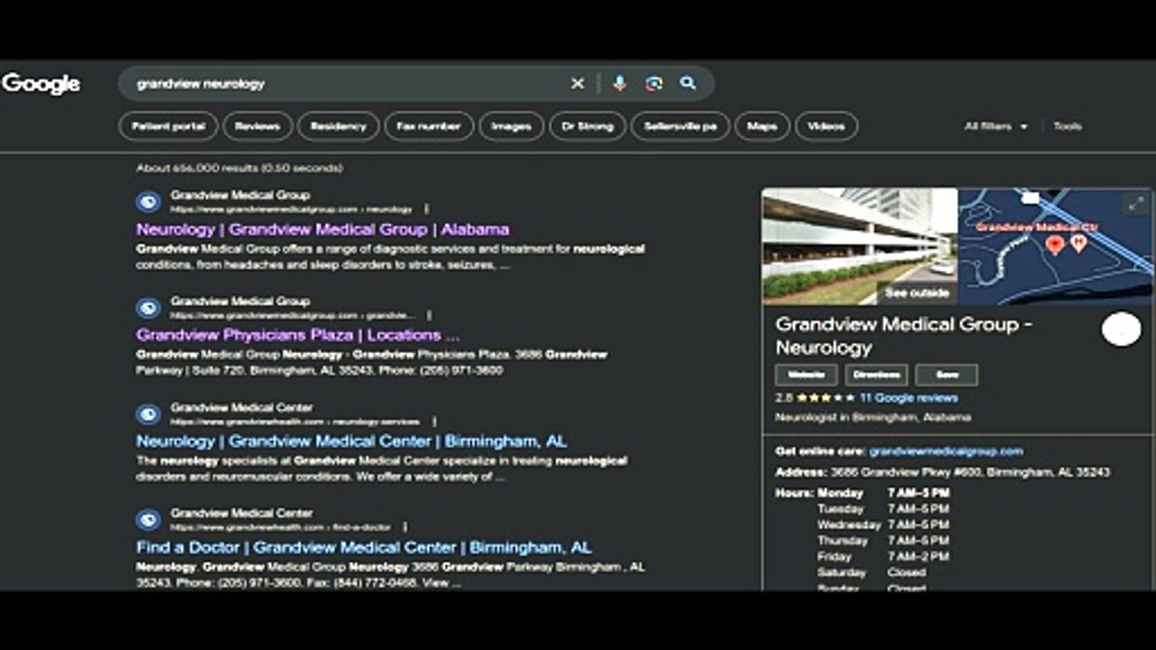Switch to the Images results chip

(511, 126)
